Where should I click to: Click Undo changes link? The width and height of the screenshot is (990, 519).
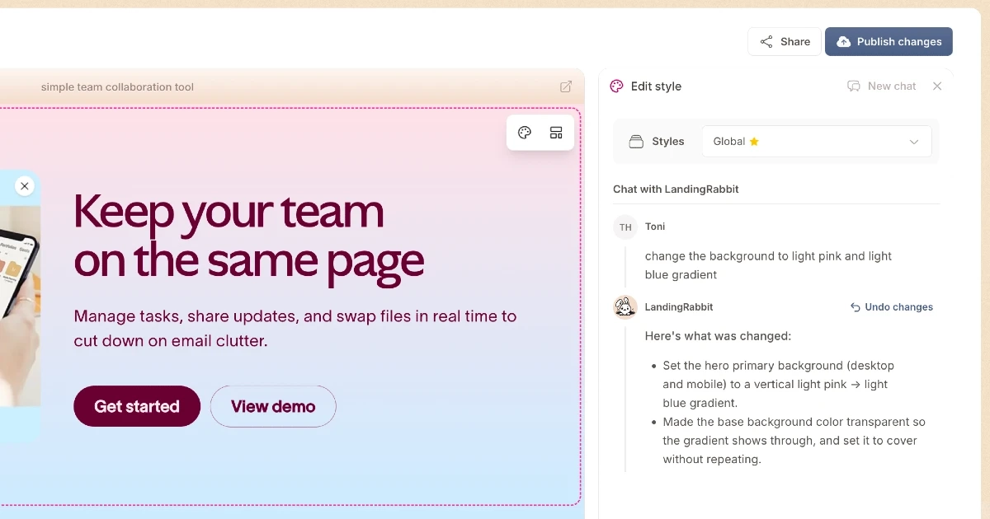click(x=892, y=307)
